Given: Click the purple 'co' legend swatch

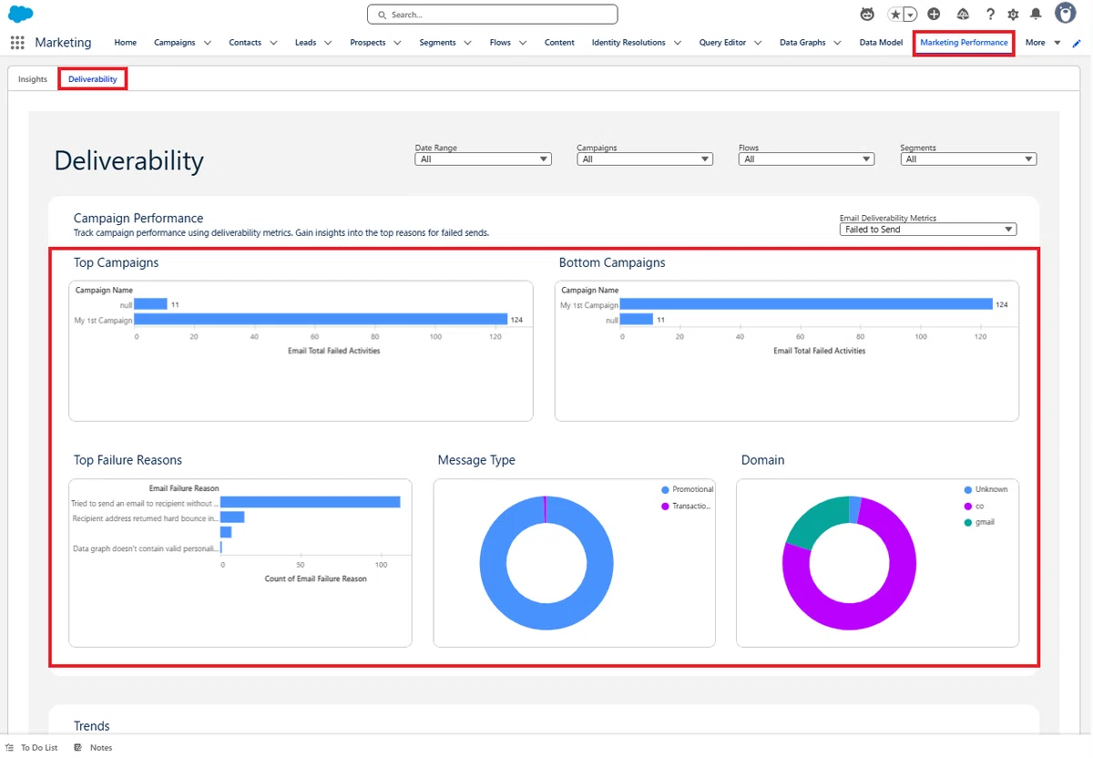Looking at the screenshot, I should point(968,506).
